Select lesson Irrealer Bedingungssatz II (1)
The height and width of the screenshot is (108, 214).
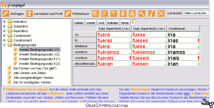(40, 59)
